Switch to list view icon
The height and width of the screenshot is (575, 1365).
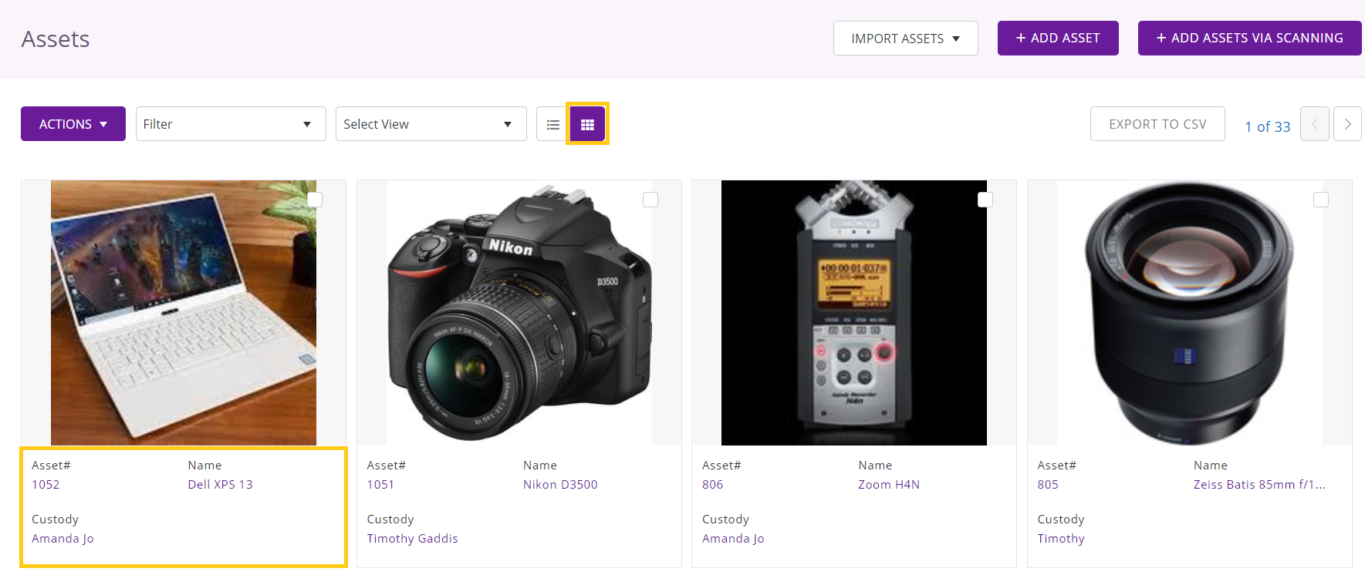coord(553,124)
